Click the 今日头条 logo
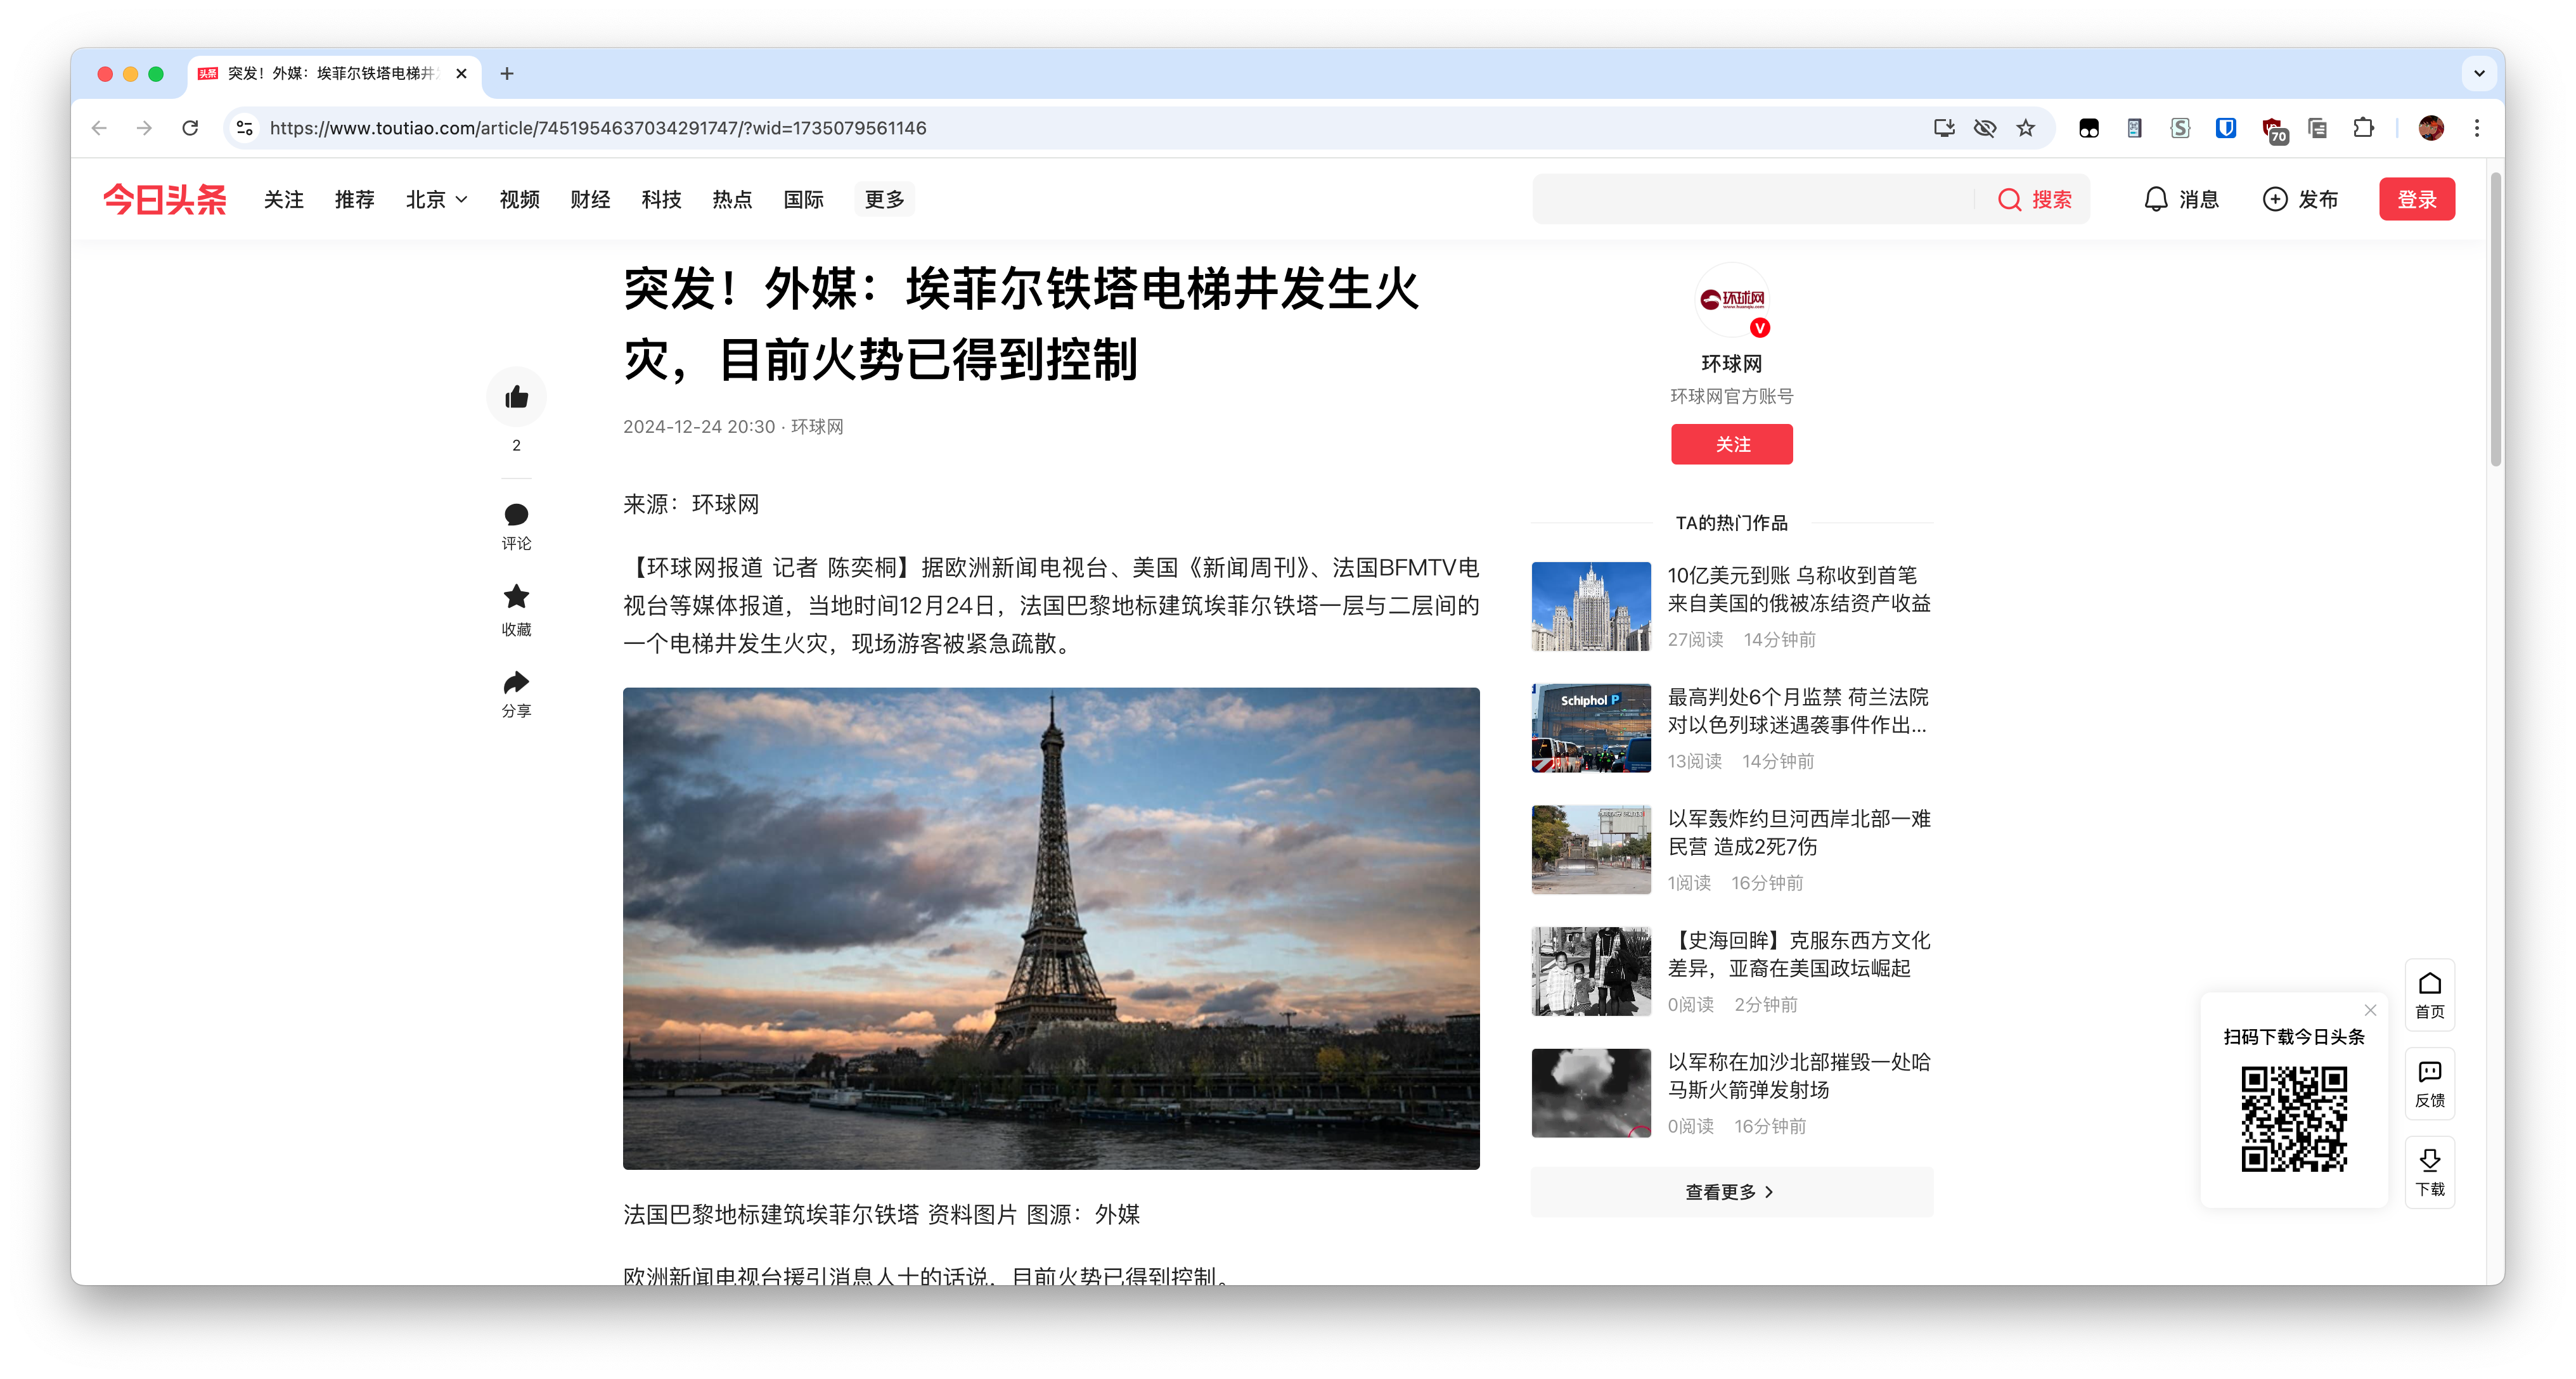2576x1379 pixels. click(165, 199)
